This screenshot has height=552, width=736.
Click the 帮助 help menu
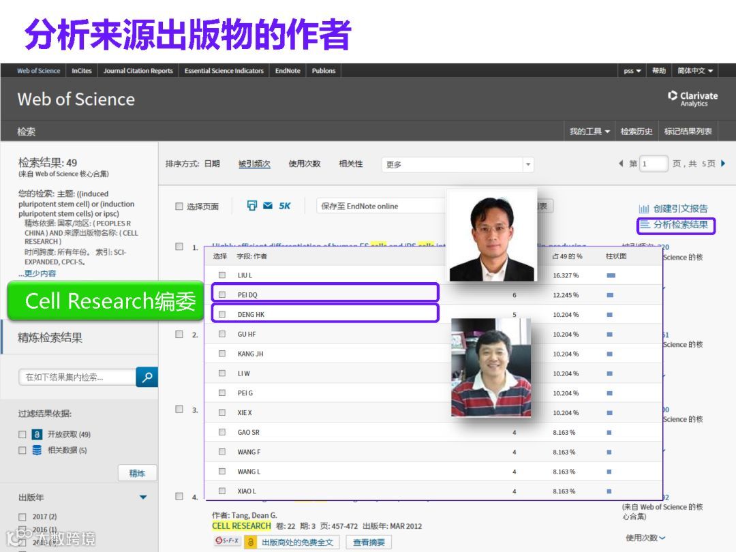[659, 70]
